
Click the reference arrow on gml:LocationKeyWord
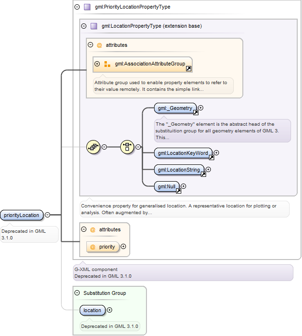point(211,158)
